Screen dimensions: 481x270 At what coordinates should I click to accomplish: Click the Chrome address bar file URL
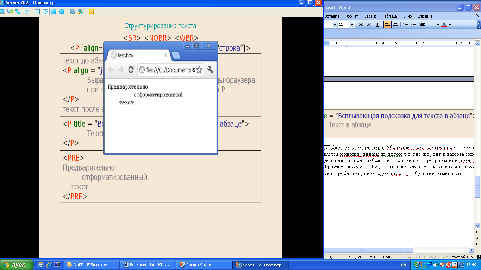coord(170,70)
